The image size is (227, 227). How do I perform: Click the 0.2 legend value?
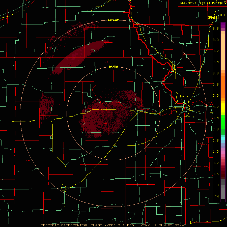click(x=216, y=163)
